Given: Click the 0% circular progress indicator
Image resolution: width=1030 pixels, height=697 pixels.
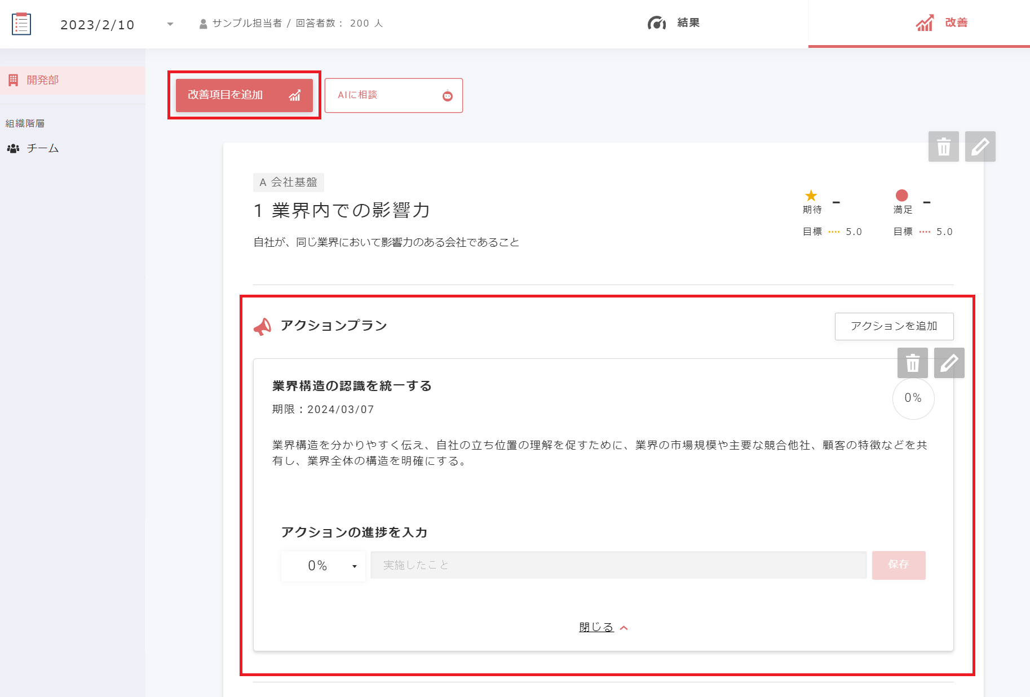Looking at the screenshot, I should [x=913, y=398].
